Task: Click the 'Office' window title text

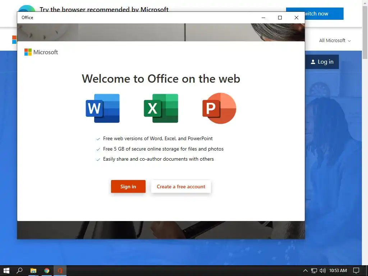Action: pos(27,18)
